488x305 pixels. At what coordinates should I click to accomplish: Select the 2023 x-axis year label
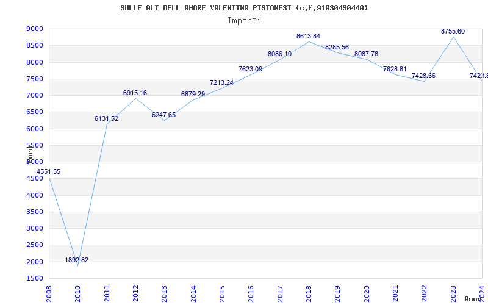click(x=453, y=293)
